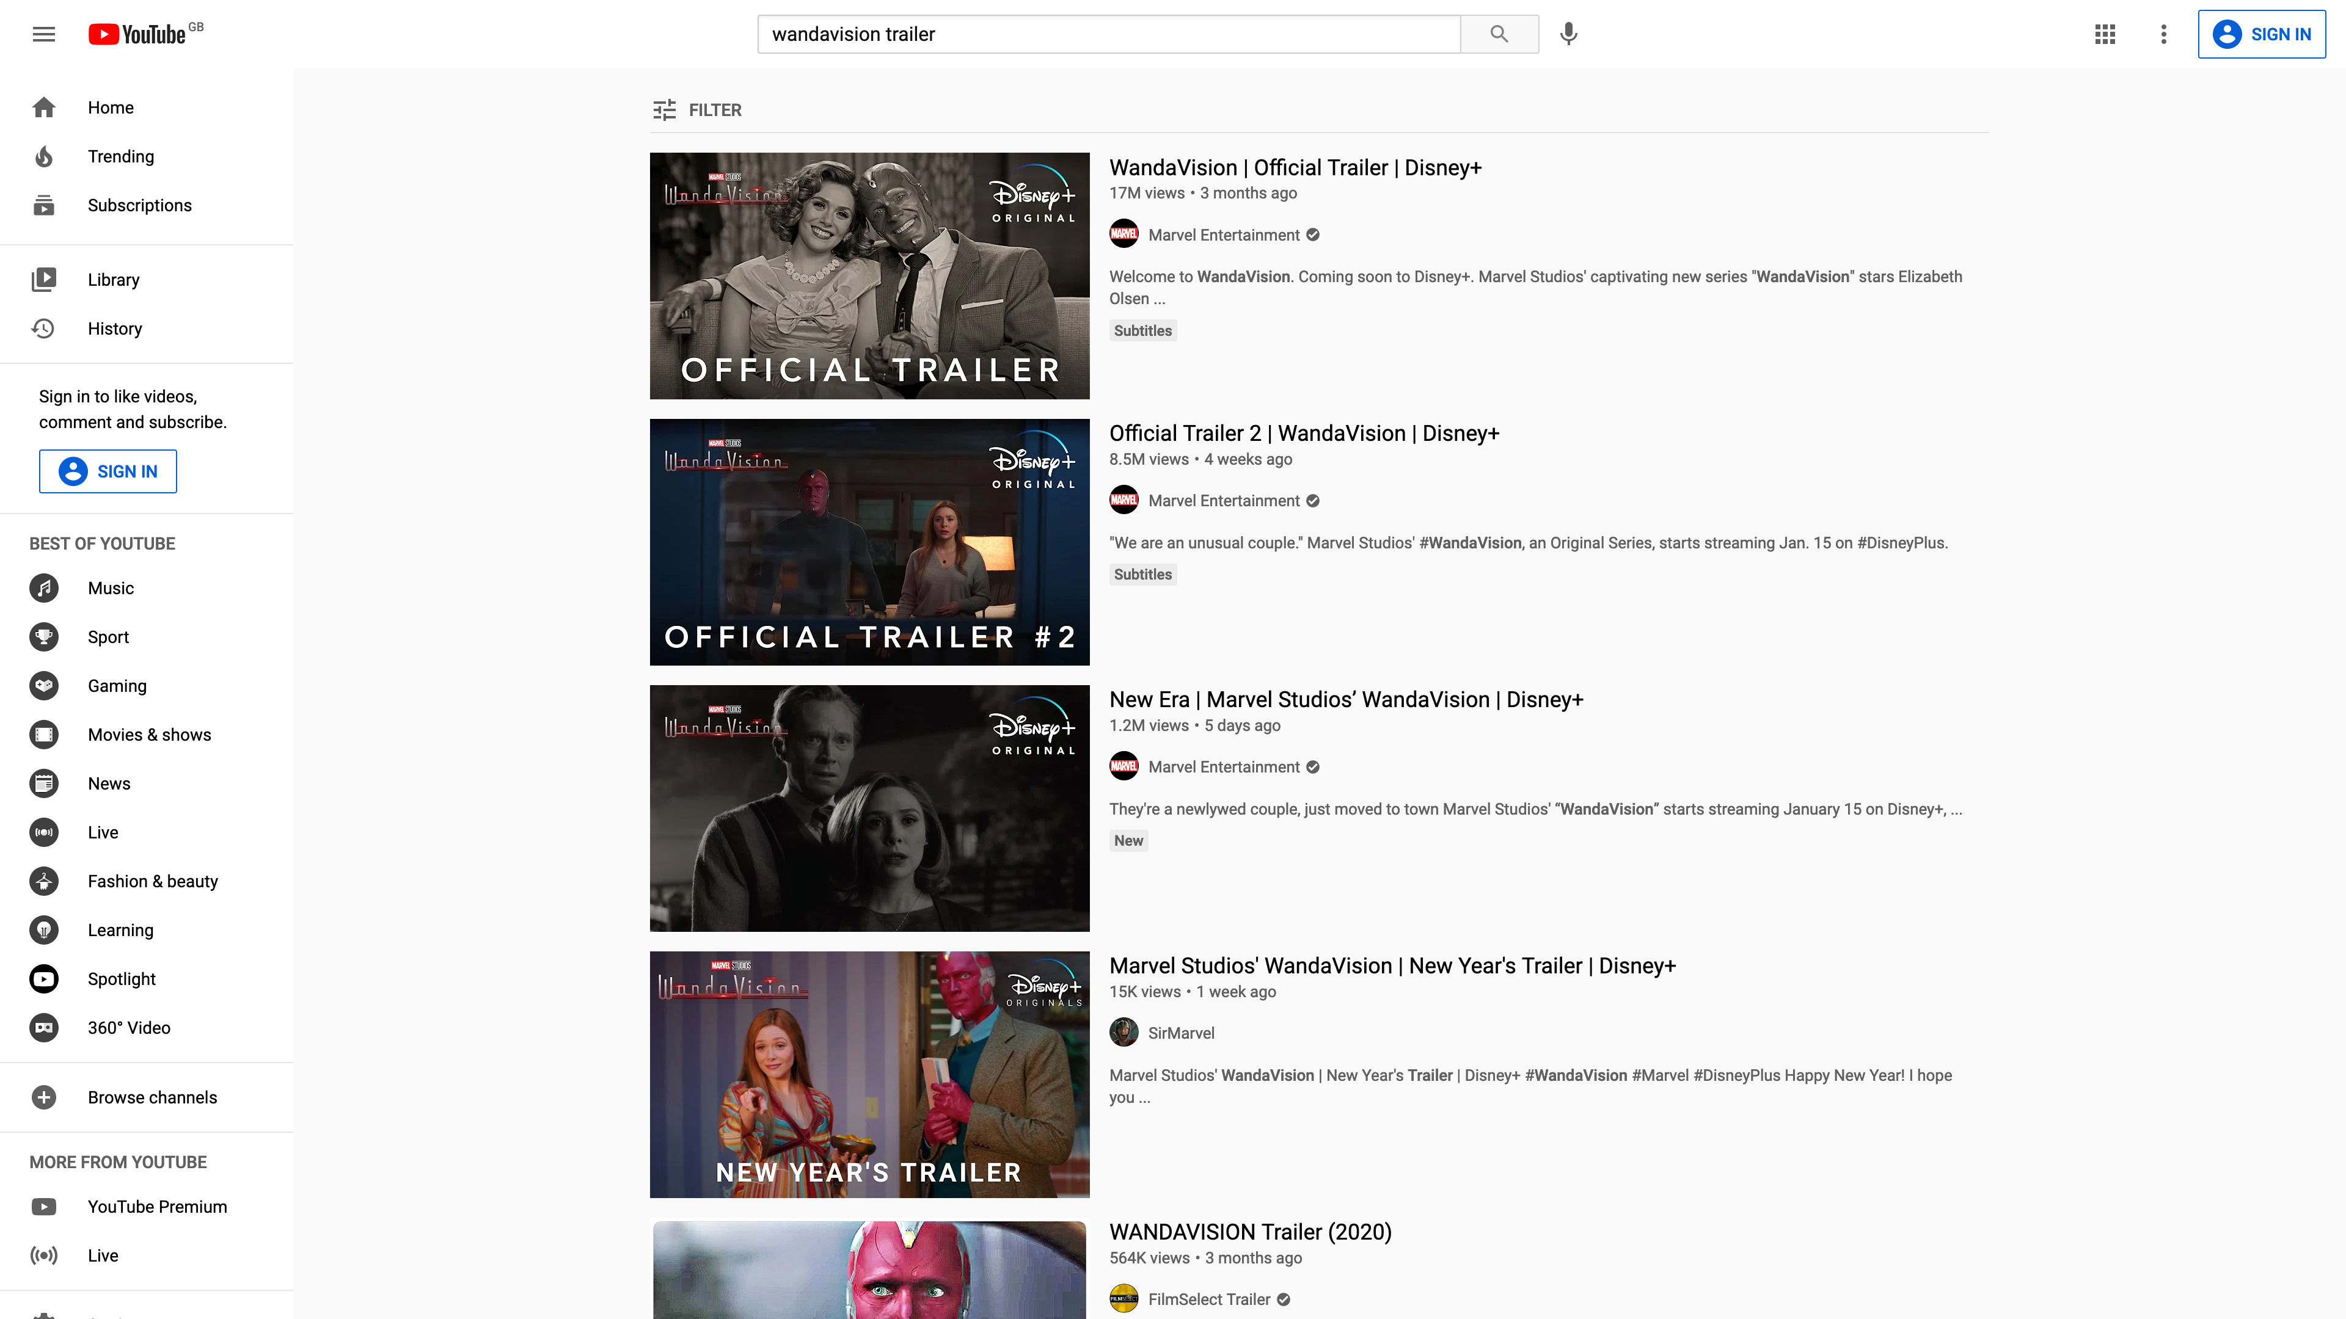
Task: Open the three-dot settings menu
Action: (2164, 34)
